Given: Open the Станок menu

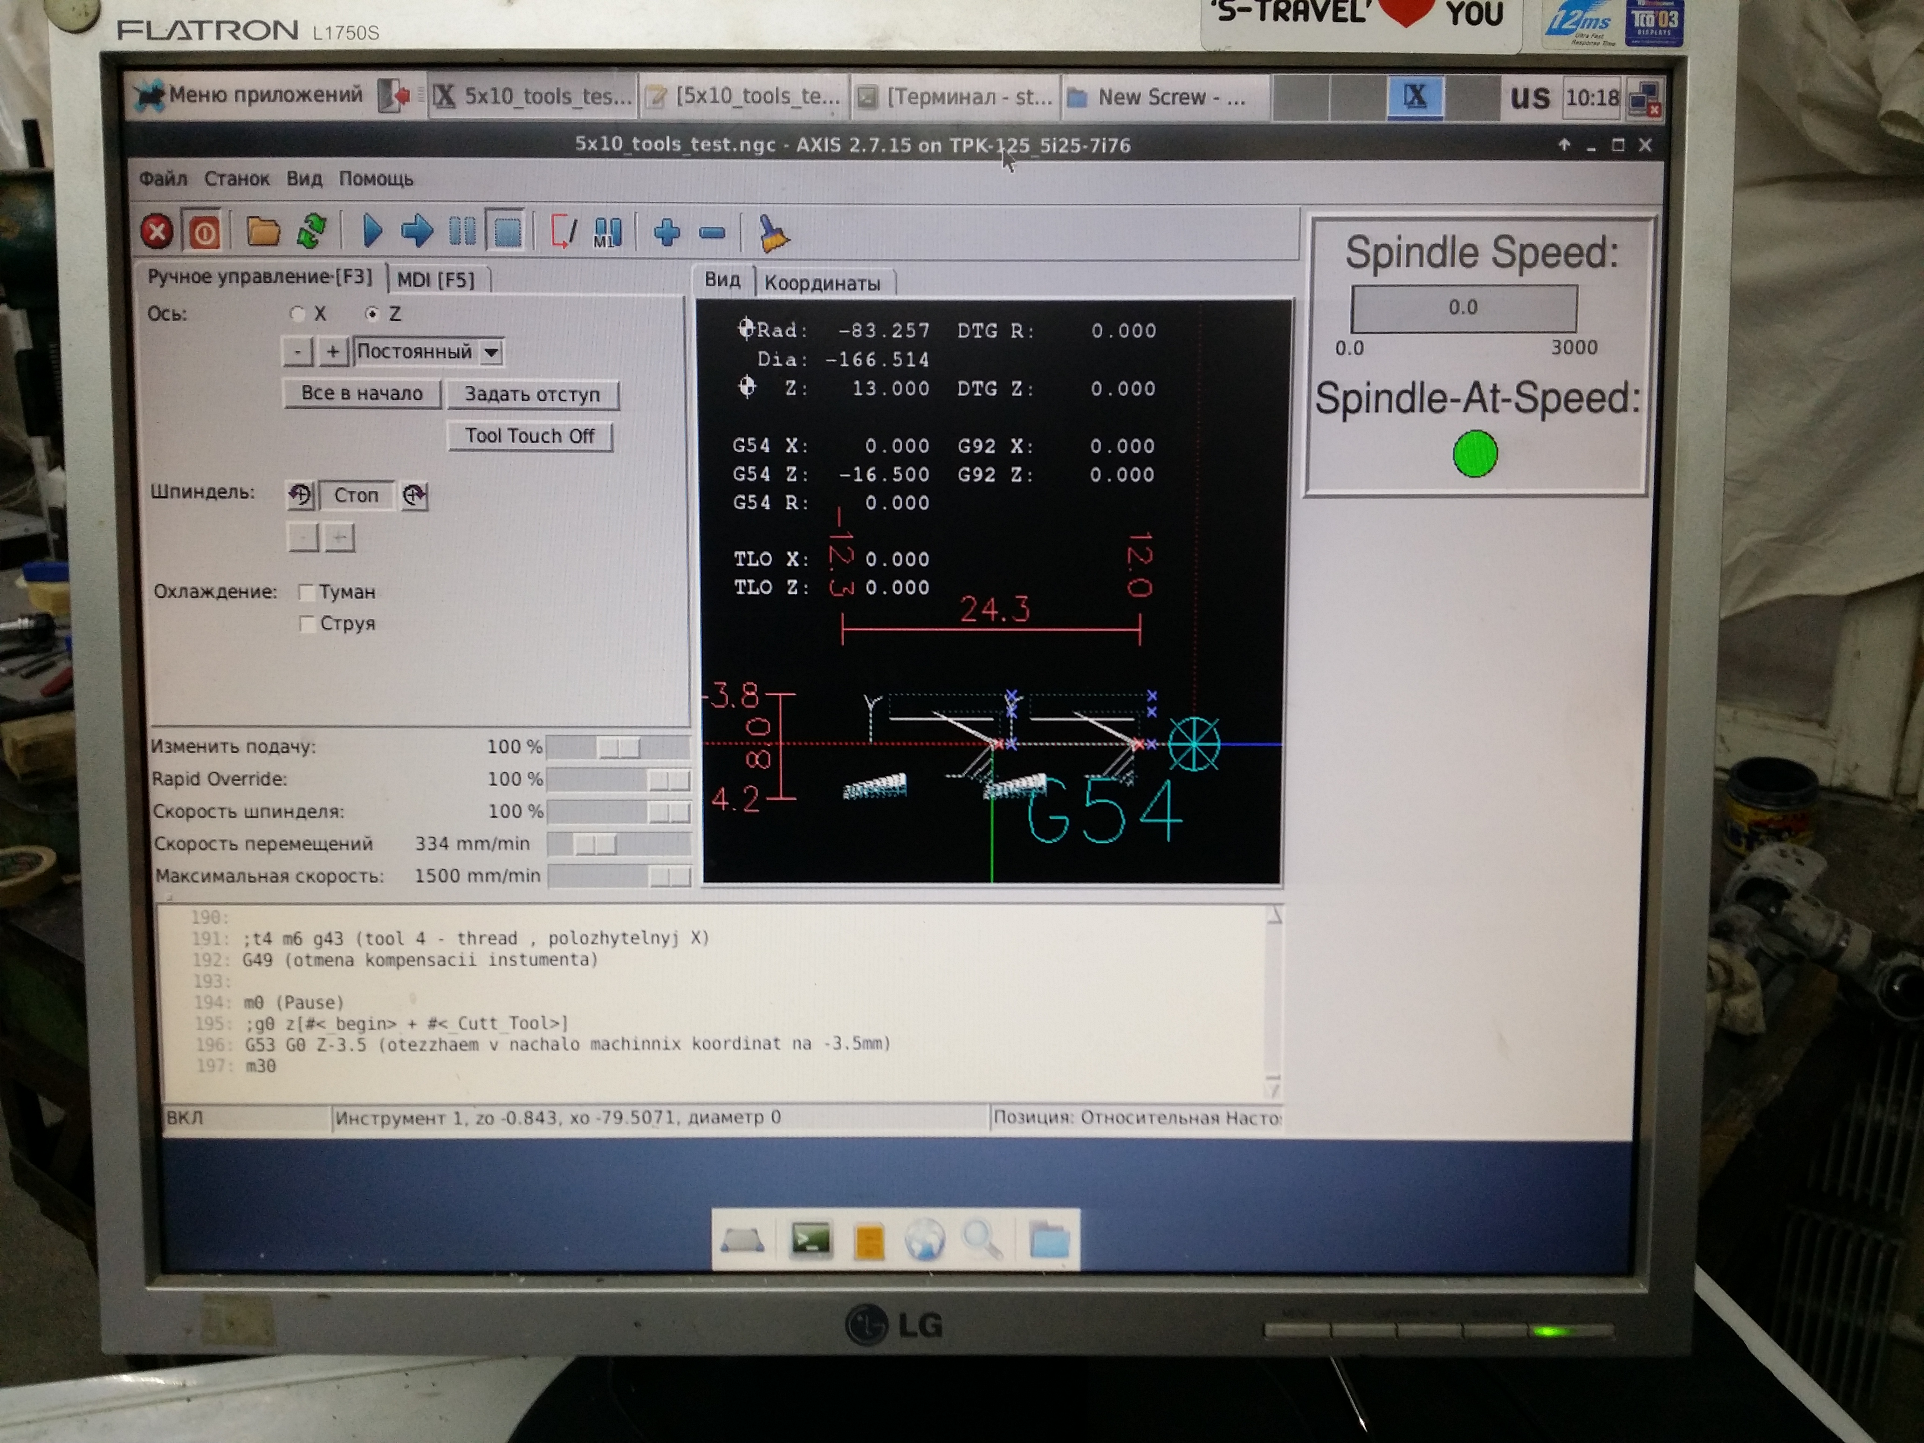Looking at the screenshot, I should pyautogui.click(x=236, y=179).
